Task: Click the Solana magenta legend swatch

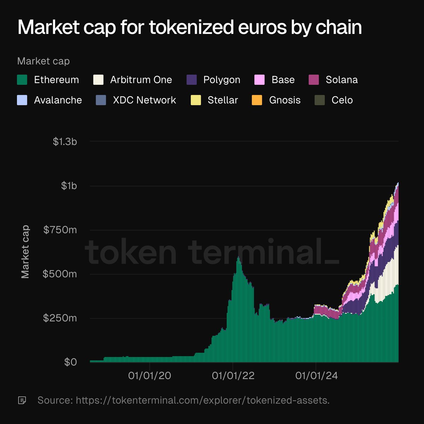Action: click(x=314, y=80)
